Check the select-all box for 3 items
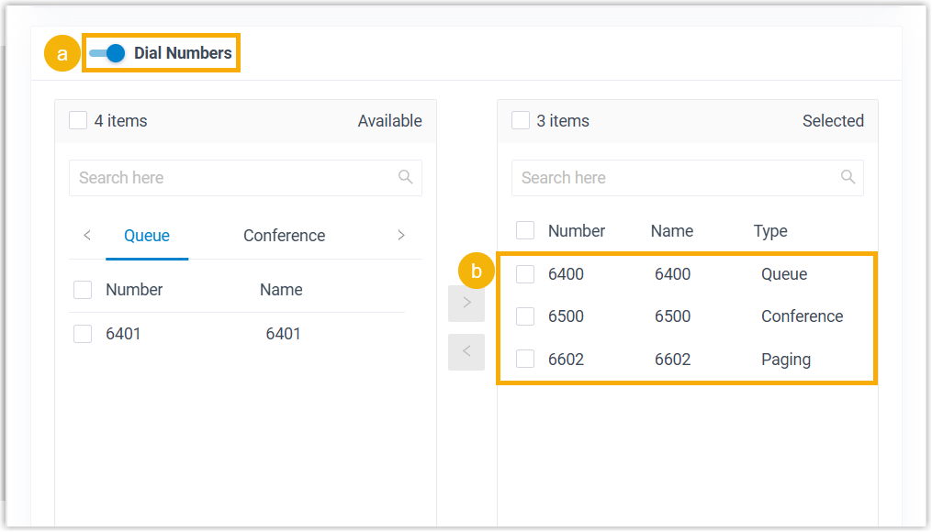The image size is (932, 532). pos(521,121)
